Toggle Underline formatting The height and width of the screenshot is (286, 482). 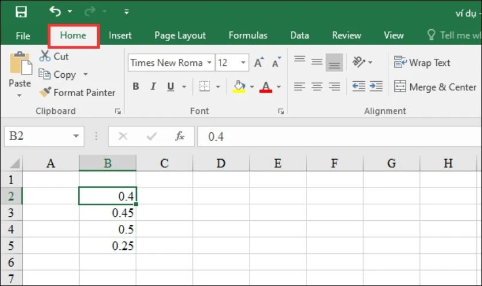pos(170,87)
